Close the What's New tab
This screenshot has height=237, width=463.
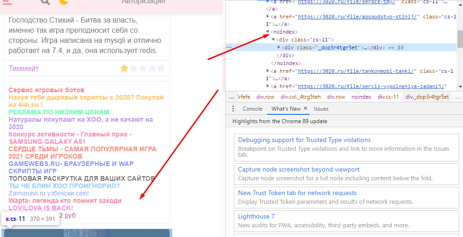(x=305, y=109)
